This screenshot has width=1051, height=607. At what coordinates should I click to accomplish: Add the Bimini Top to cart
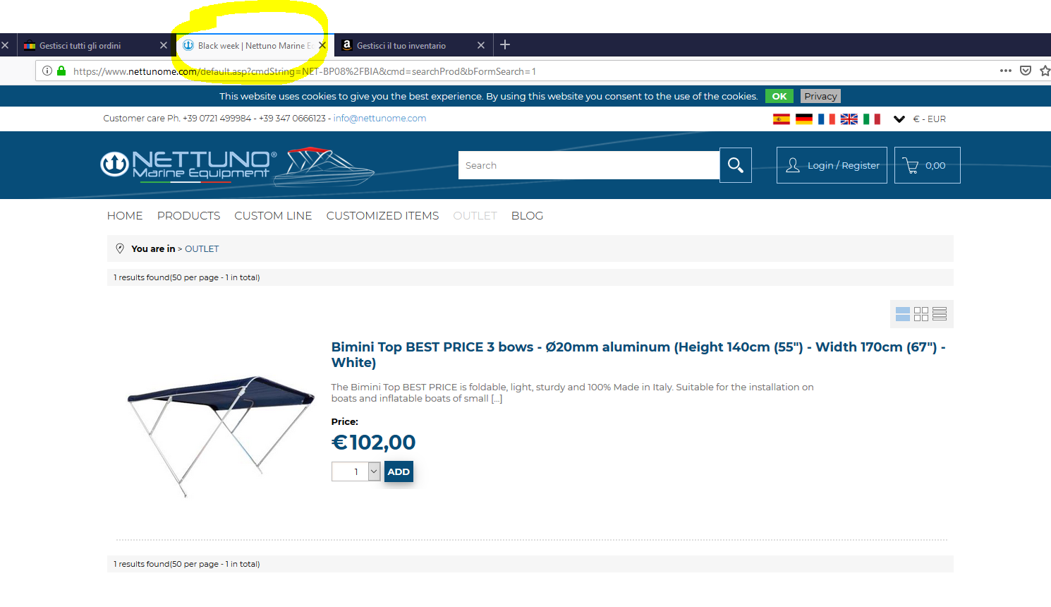(399, 471)
